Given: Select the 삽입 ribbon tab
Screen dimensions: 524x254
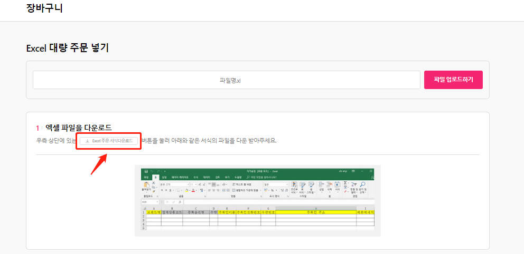Looking at the screenshot, I should (x=164, y=178).
